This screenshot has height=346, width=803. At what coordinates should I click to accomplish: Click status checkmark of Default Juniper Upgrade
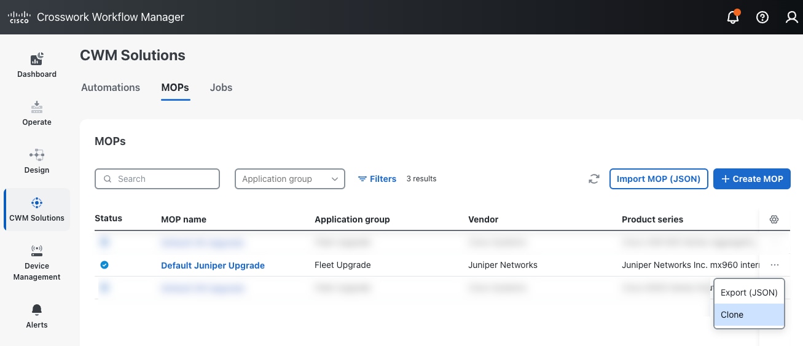(104, 265)
